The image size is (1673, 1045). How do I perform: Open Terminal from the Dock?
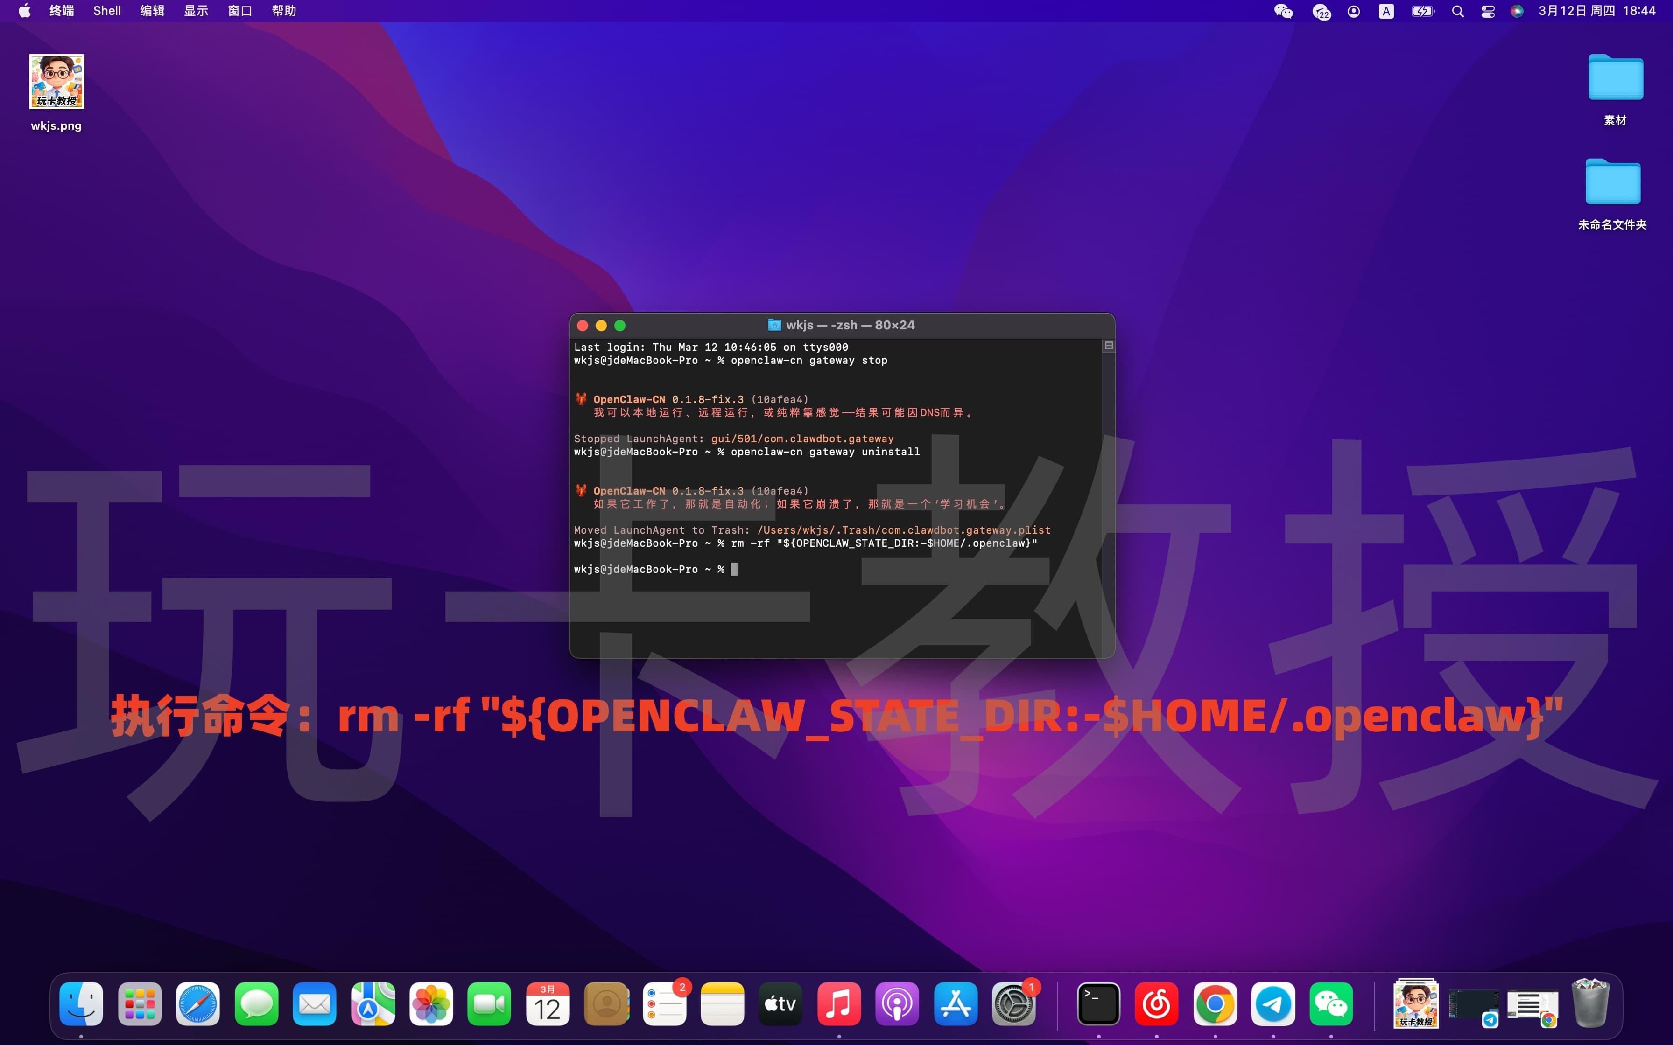coord(1098,1003)
